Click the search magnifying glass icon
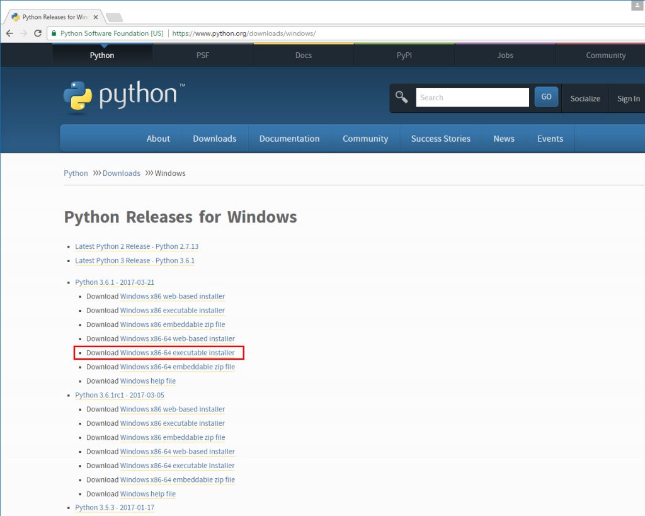Image resolution: width=645 pixels, height=516 pixels. point(401,97)
